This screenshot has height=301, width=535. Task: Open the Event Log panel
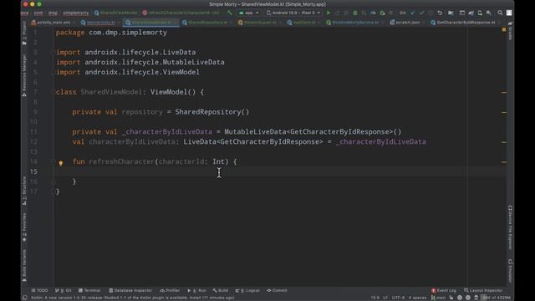pyautogui.click(x=444, y=290)
